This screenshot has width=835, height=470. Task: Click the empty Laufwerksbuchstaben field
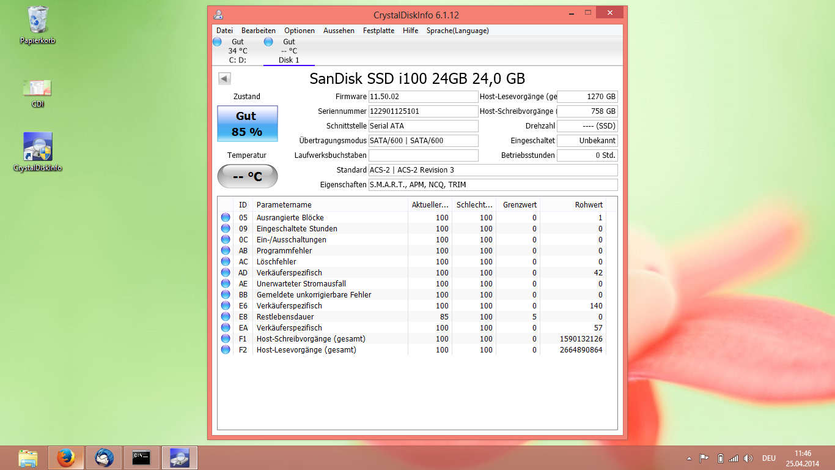(x=423, y=155)
